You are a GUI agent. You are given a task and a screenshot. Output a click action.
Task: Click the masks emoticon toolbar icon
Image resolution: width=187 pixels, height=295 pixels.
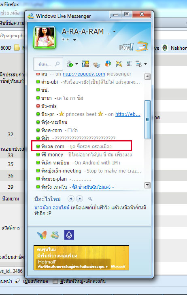[x=97, y=65]
